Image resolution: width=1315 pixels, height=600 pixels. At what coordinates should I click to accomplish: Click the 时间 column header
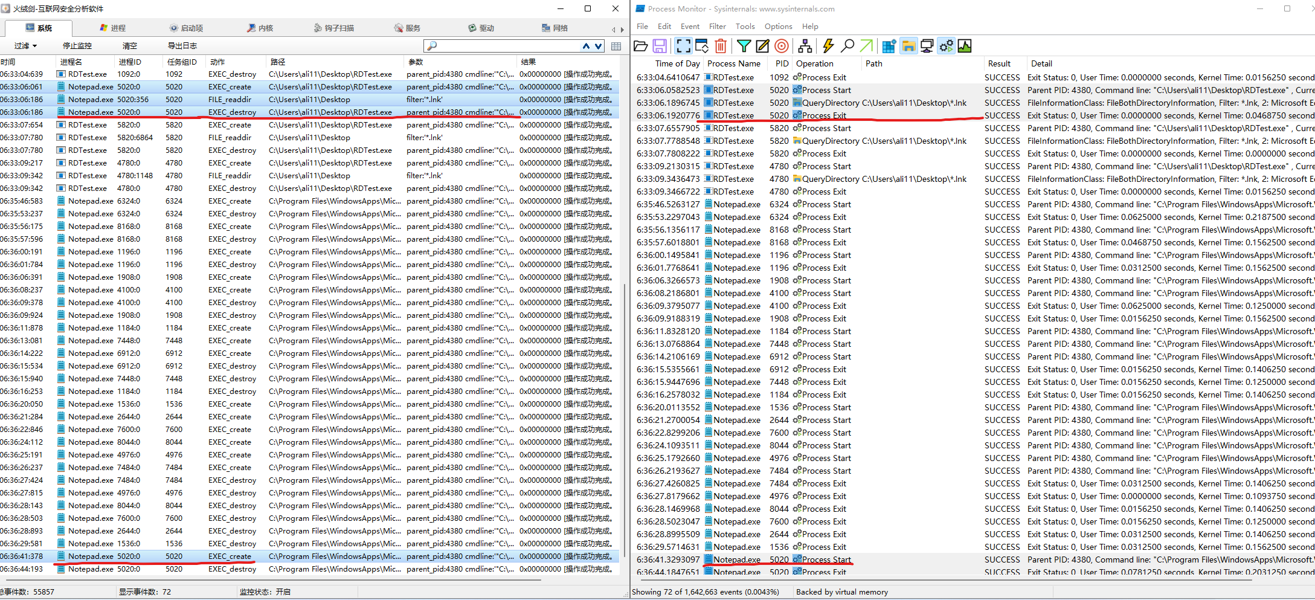point(28,62)
